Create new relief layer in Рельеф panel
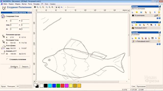163x91 pixels. (x=132, y=38)
